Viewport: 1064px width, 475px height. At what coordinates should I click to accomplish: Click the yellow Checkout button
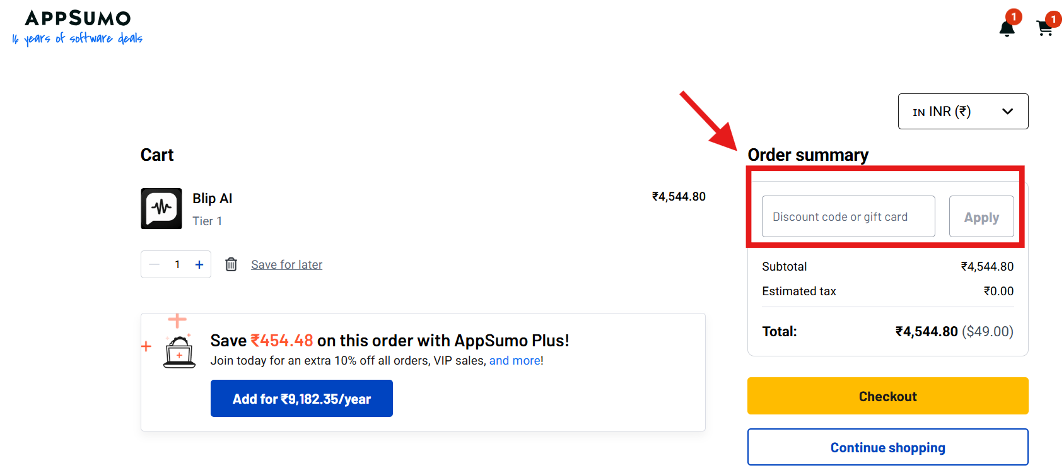pyautogui.click(x=887, y=396)
